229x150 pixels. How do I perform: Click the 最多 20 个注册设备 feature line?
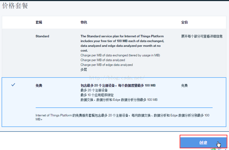[x=94, y=90]
